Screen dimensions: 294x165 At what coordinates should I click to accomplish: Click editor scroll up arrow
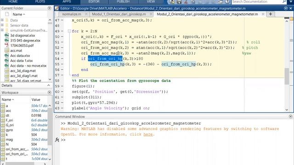coord(287,21)
